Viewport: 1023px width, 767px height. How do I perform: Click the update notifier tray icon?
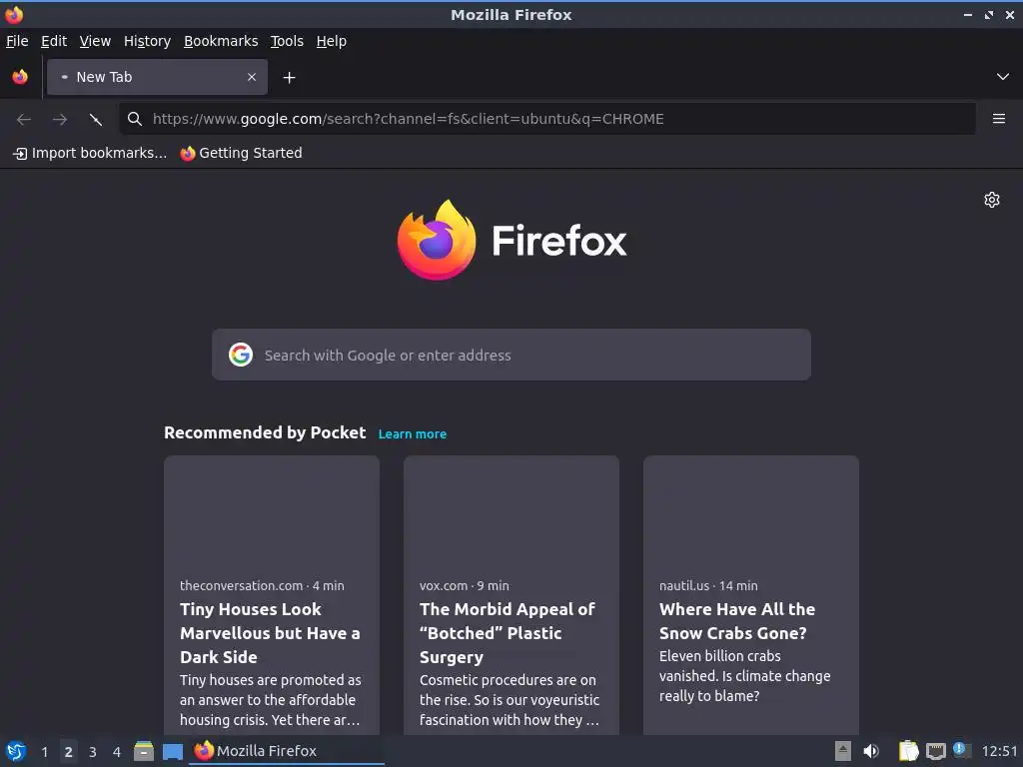[962, 750]
